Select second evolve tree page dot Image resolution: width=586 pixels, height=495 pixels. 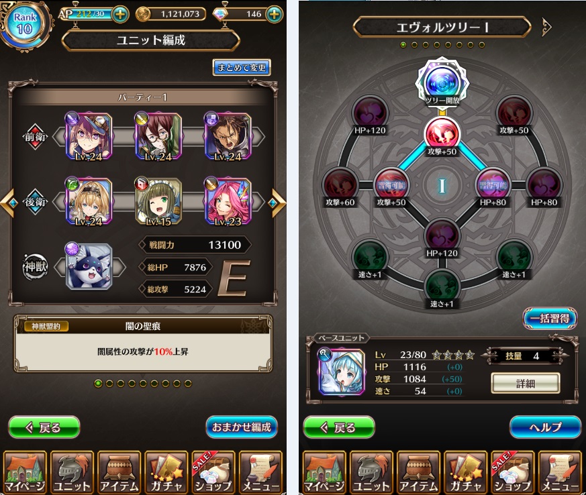pos(414,45)
